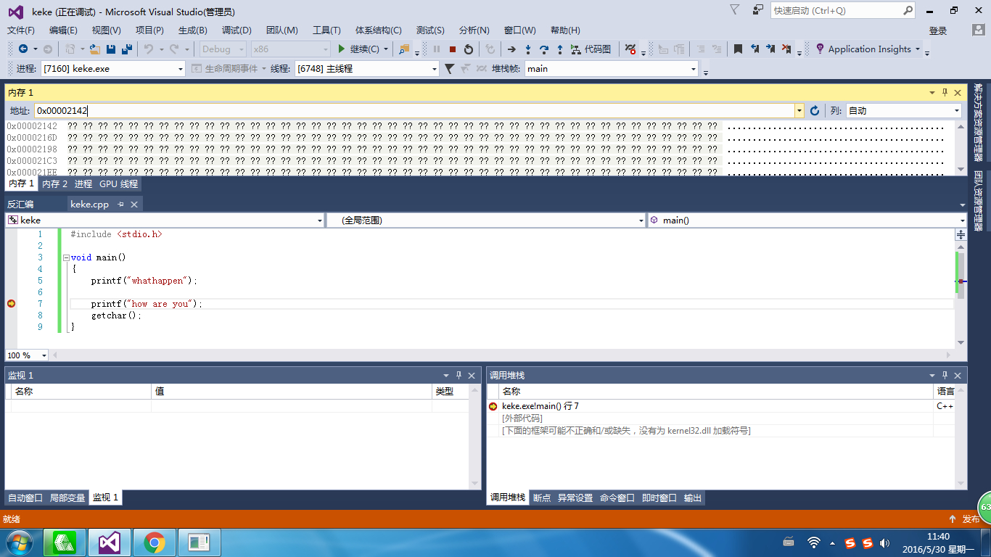
Task: Click the 快速启动 quick launch search box
Action: (842, 11)
